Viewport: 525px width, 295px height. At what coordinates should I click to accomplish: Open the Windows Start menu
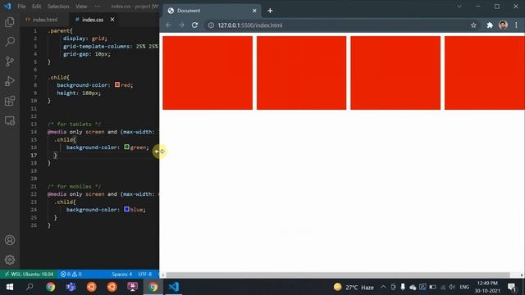[x=10, y=287]
